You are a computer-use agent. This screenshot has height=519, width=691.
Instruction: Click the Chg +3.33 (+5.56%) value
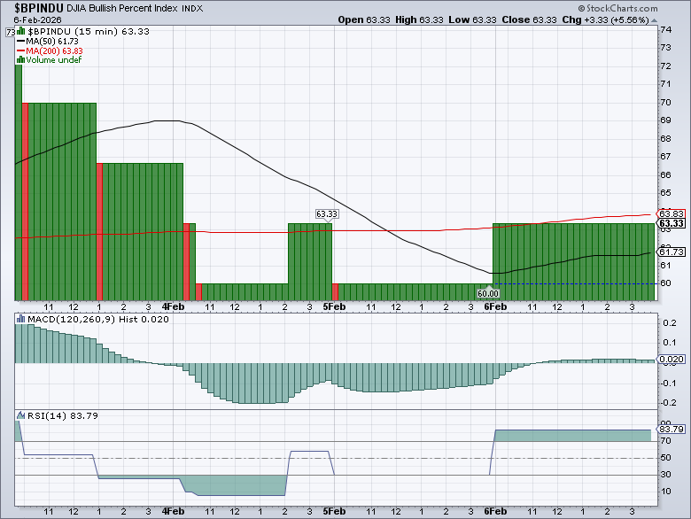640,19
